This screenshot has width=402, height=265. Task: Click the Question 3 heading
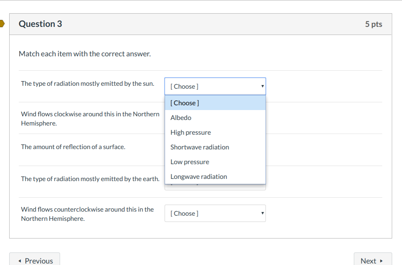40,24
